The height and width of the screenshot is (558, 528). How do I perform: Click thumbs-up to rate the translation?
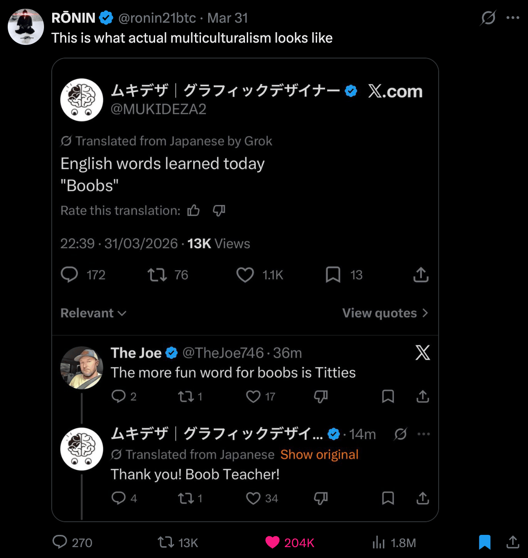tap(194, 210)
